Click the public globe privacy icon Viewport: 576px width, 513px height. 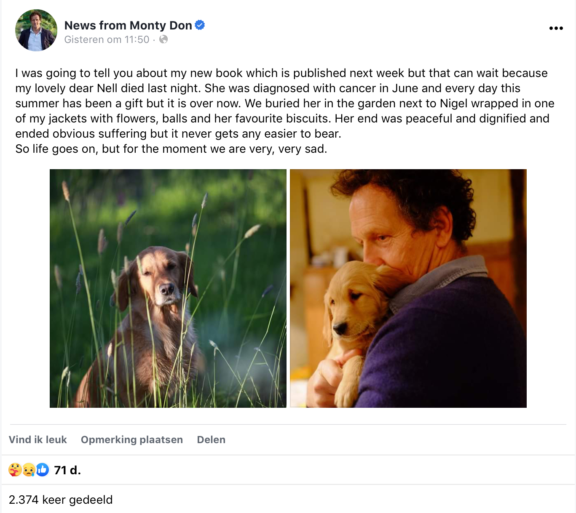point(163,39)
